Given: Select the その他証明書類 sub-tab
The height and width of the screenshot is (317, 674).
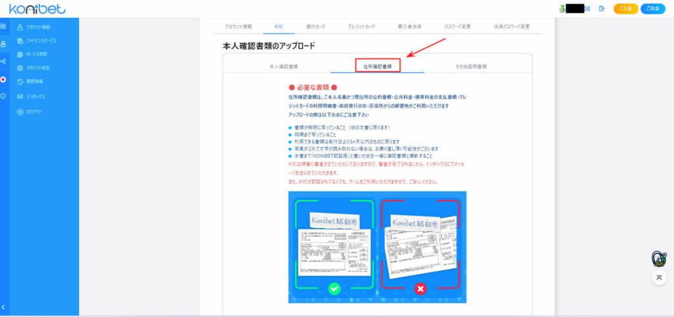Looking at the screenshot, I should (x=471, y=66).
